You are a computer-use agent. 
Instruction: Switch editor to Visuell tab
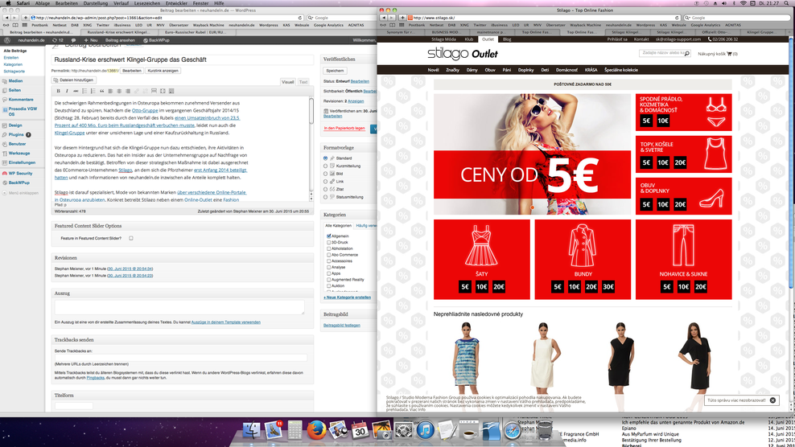287,81
